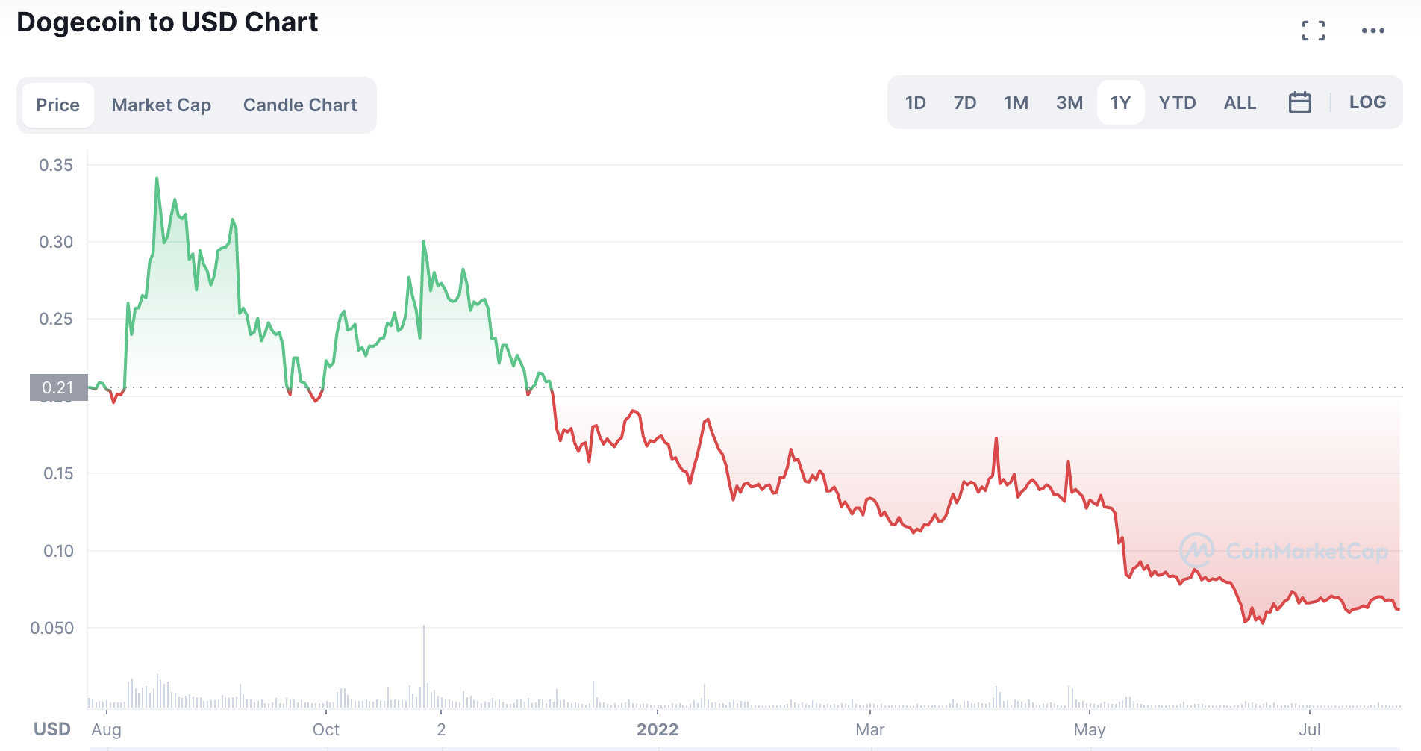Click the Dogecoin to USD Chart heading
The width and height of the screenshot is (1421, 751).
point(167,22)
